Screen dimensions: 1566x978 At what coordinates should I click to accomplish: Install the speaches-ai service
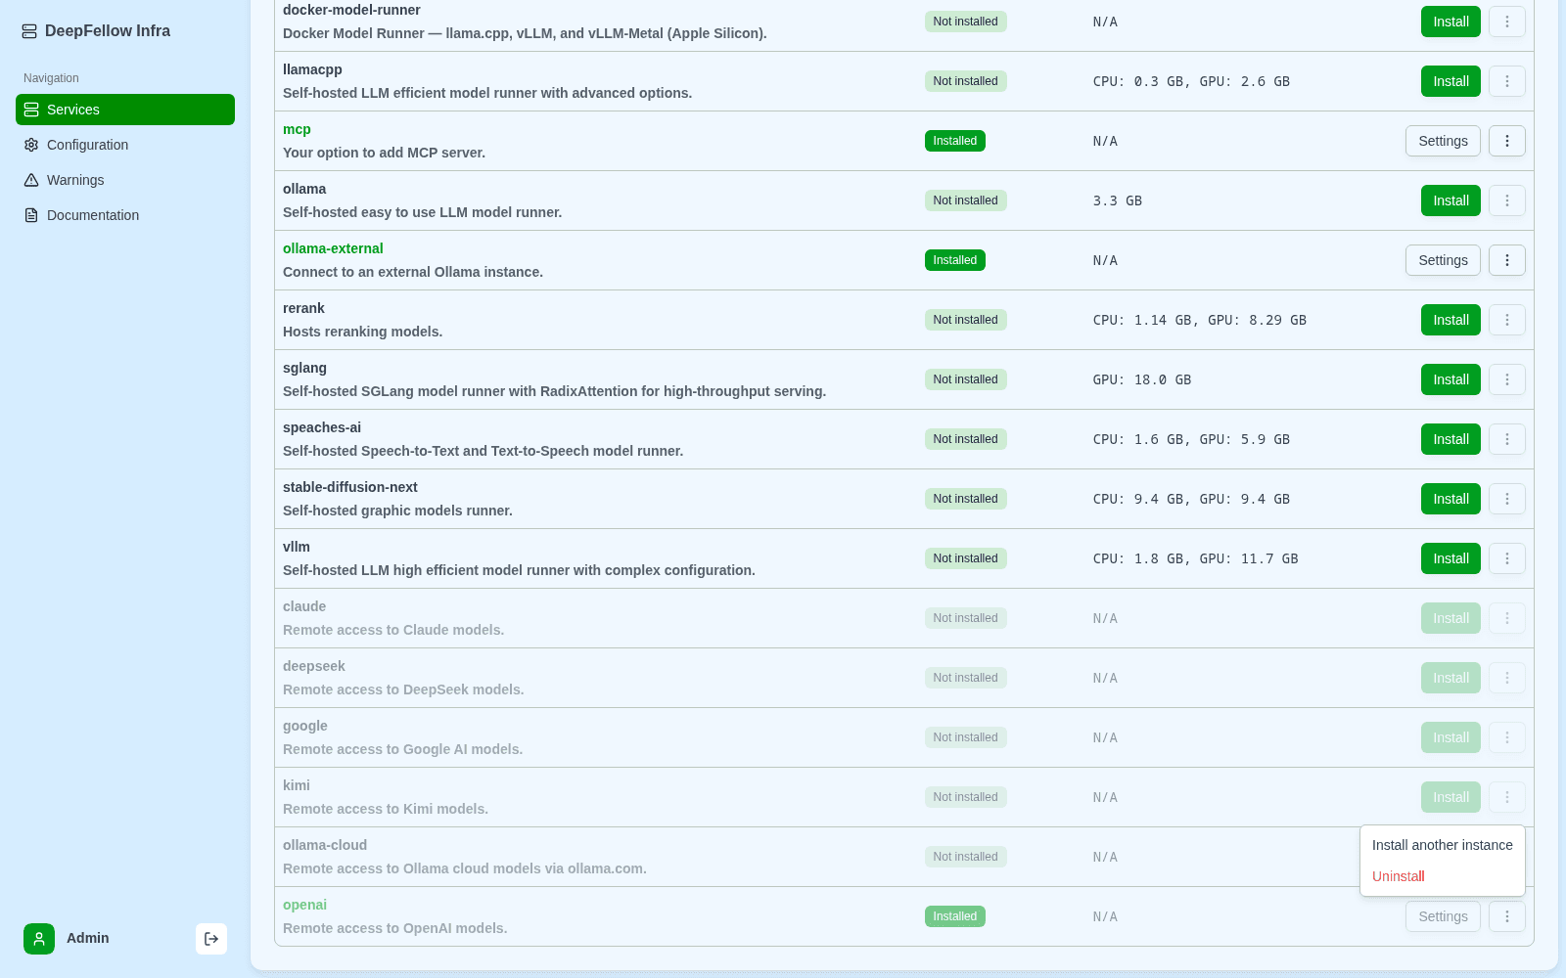[x=1451, y=439]
